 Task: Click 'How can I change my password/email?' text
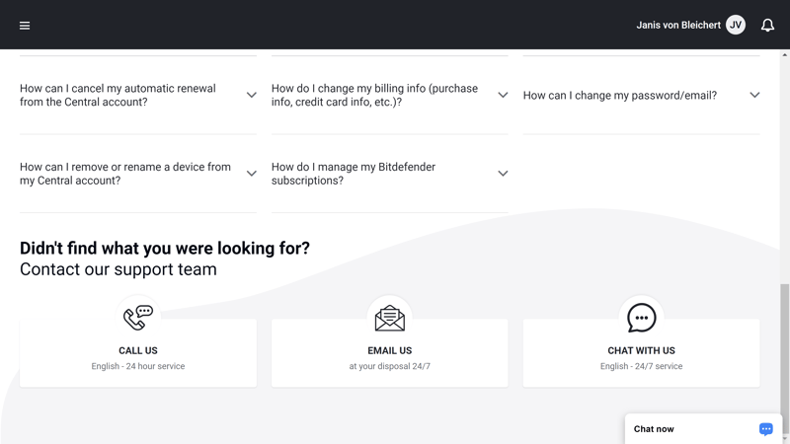(x=620, y=96)
